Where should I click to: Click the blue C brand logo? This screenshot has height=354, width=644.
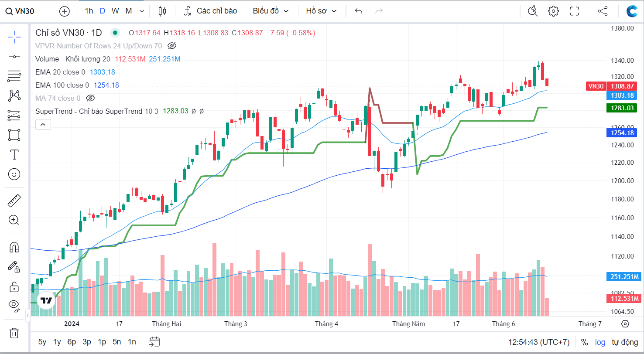coord(632,11)
